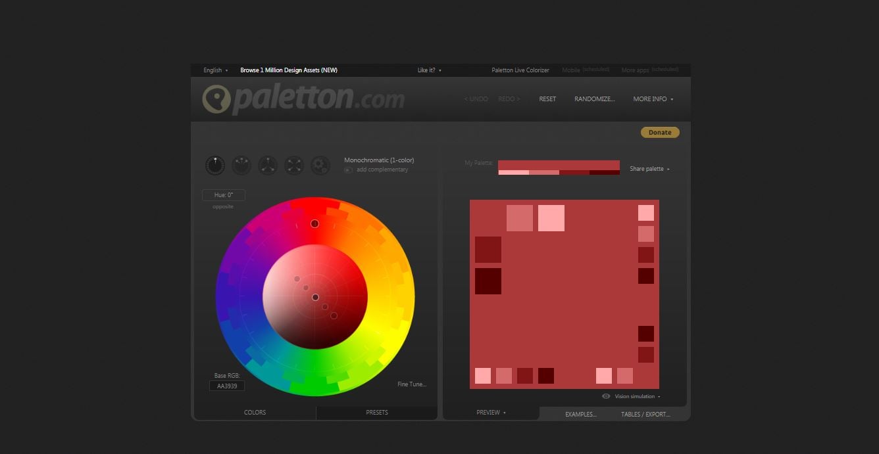Click the hue marker dot on outer color wheel
879x454 pixels.
(314, 223)
